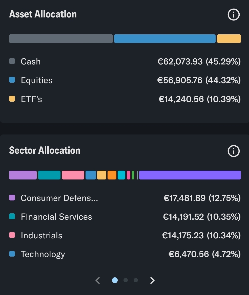The height and width of the screenshot is (295, 249).
Task: Select the second pagination dot
Action: [x=126, y=280]
